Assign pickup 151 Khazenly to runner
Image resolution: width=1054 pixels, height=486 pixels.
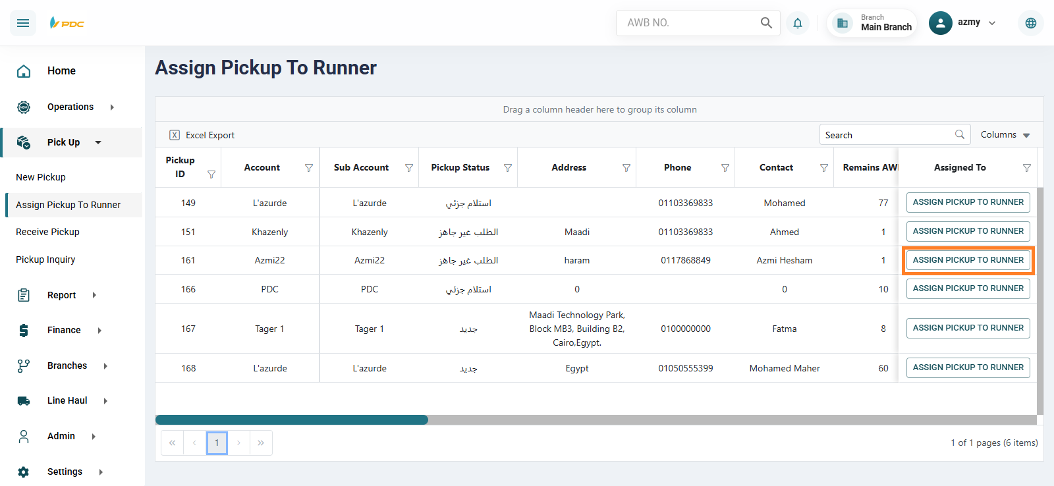(x=968, y=231)
